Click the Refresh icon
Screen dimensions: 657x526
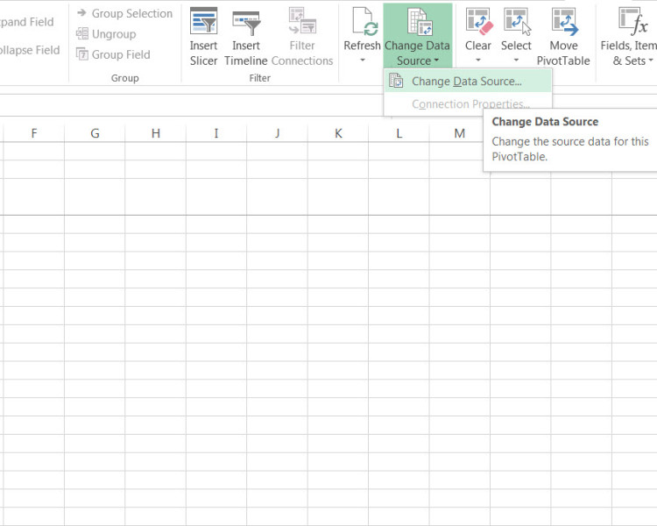pos(362,22)
